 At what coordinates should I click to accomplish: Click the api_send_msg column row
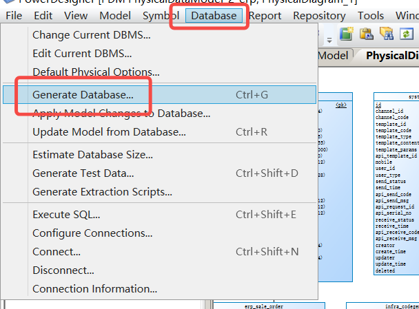391,201
